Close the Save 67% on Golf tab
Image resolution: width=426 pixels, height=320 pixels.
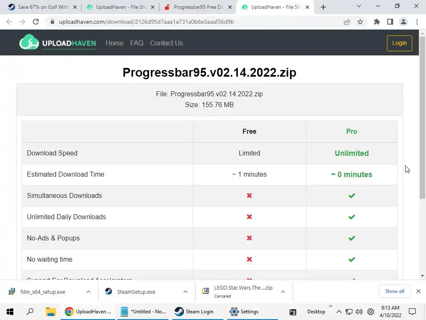pos(75,7)
